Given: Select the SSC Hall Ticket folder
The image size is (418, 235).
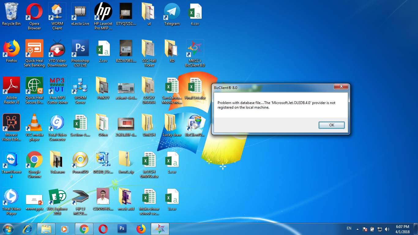Looking at the screenshot, I should (x=149, y=54).
